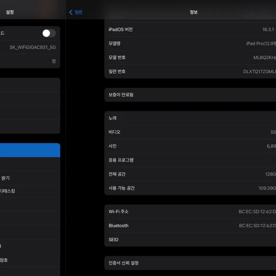Select the 모델 번호 row label
Image resolution: width=276 pixels, height=276 pixels.
[x=117, y=57]
